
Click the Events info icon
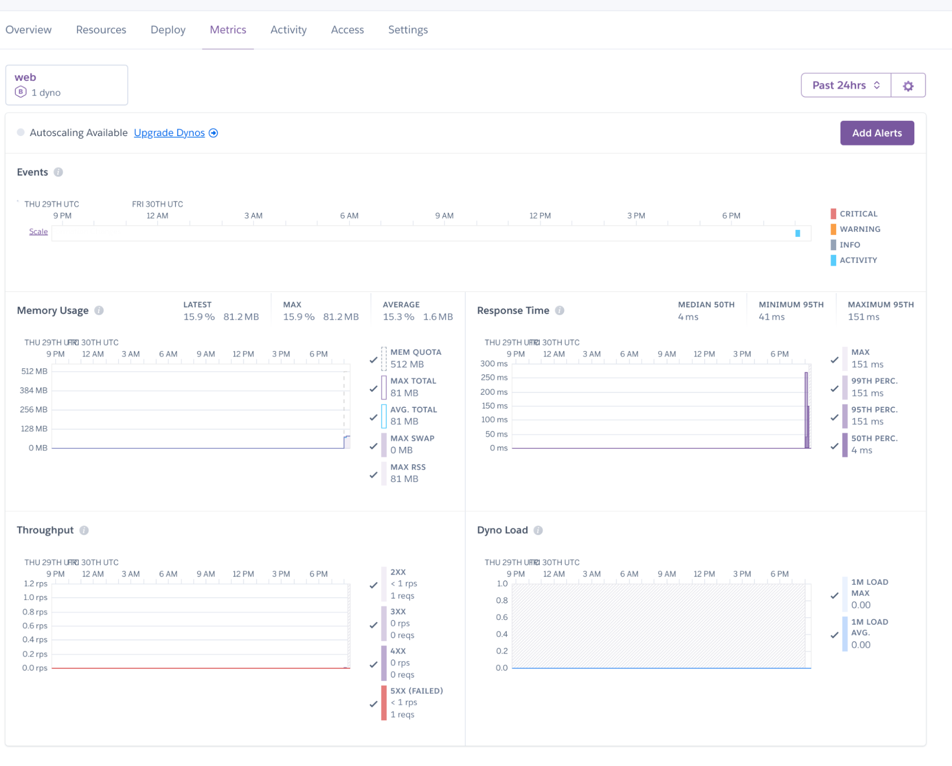click(x=59, y=172)
